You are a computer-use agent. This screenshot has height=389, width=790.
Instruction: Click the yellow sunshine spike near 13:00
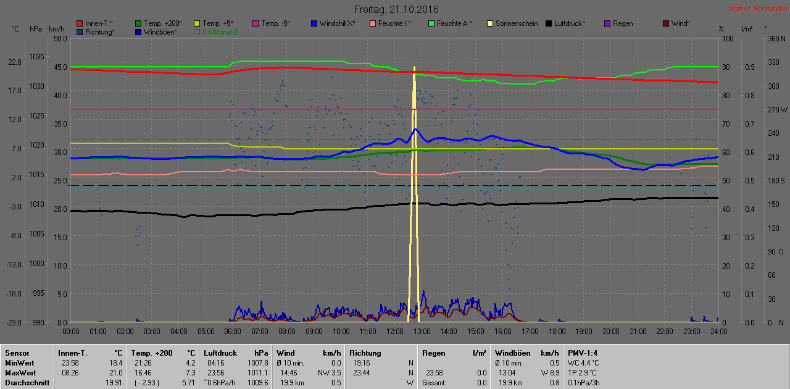[414, 185]
